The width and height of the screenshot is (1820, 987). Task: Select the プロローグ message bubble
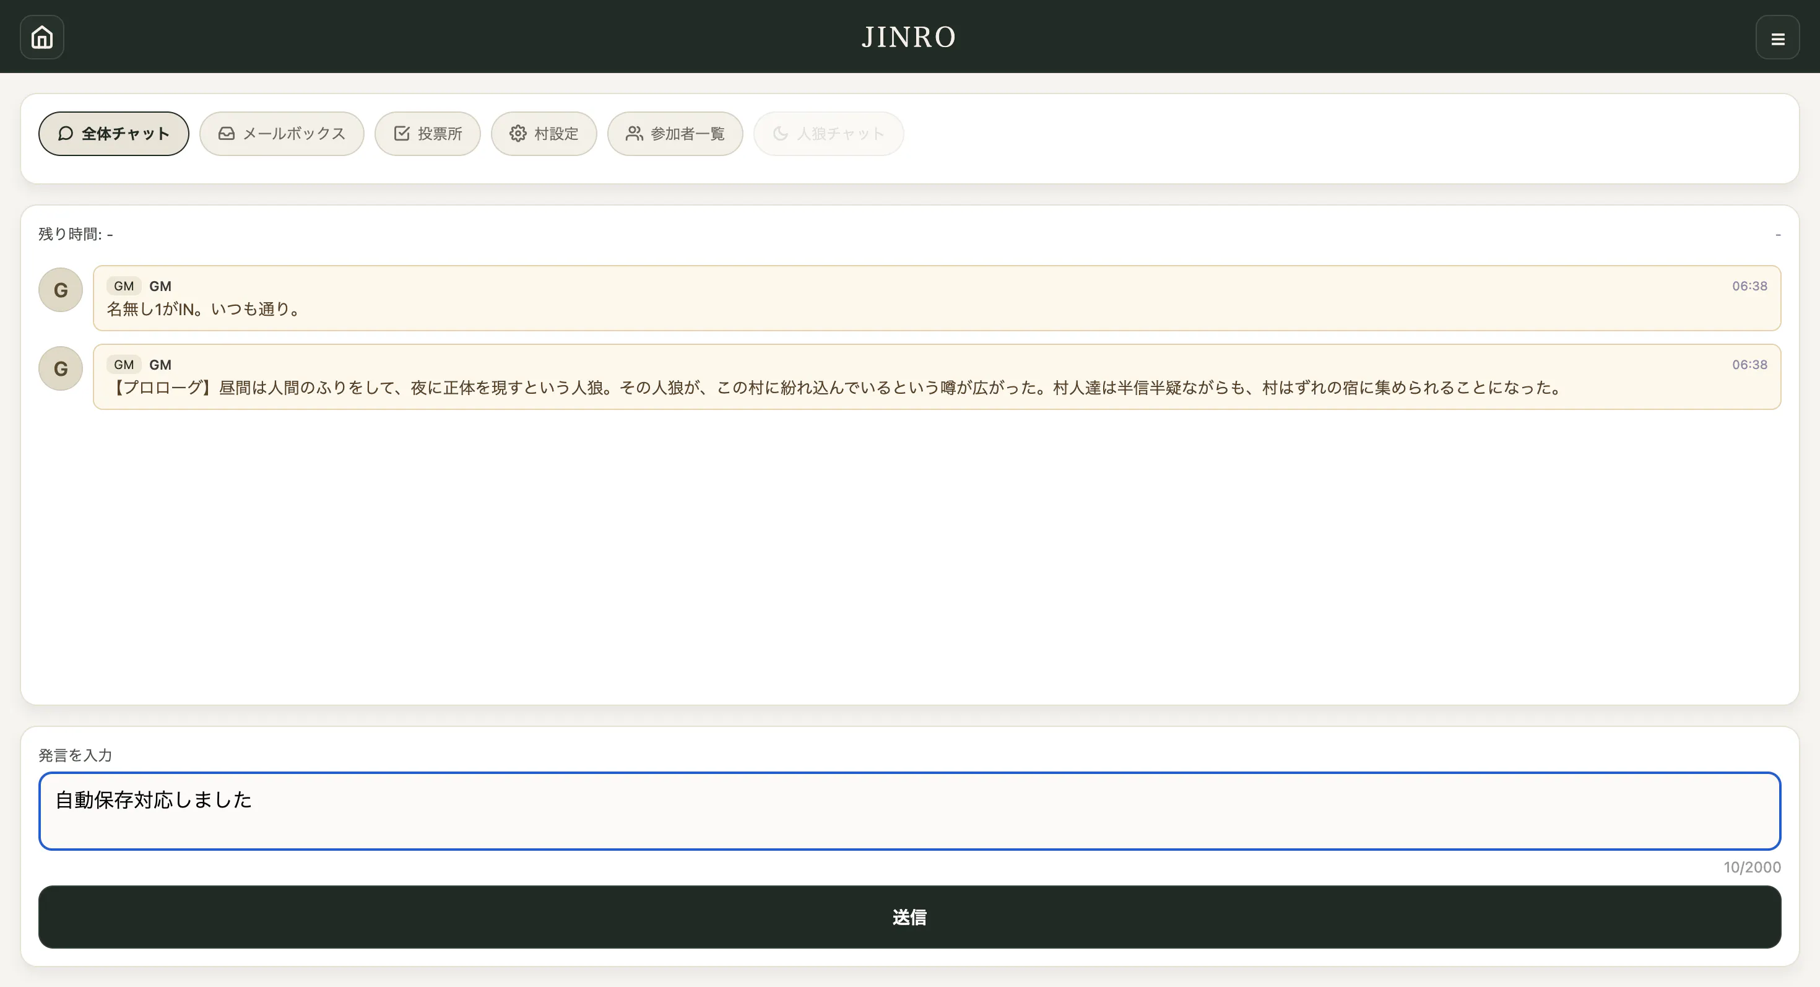(936, 376)
